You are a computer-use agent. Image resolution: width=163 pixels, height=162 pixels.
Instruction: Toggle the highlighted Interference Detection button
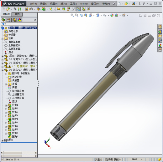pyautogui.click(x=78, y=9)
